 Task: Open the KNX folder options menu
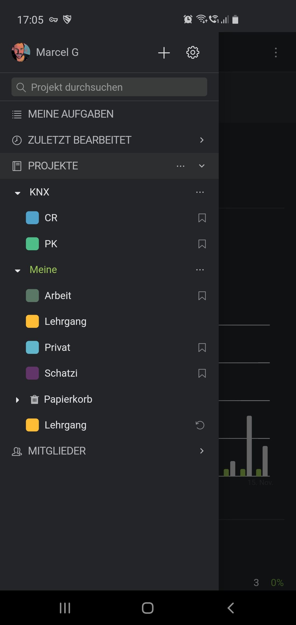pyautogui.click(x=200, y=192)
